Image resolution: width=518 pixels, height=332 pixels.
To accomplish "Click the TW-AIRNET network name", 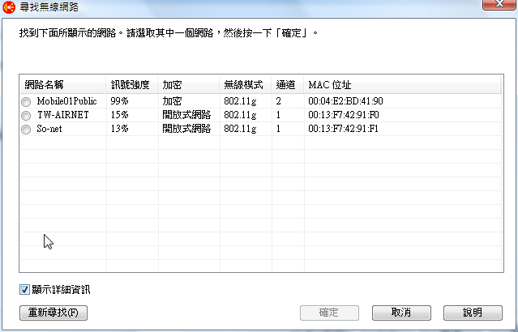I will 62,115.
